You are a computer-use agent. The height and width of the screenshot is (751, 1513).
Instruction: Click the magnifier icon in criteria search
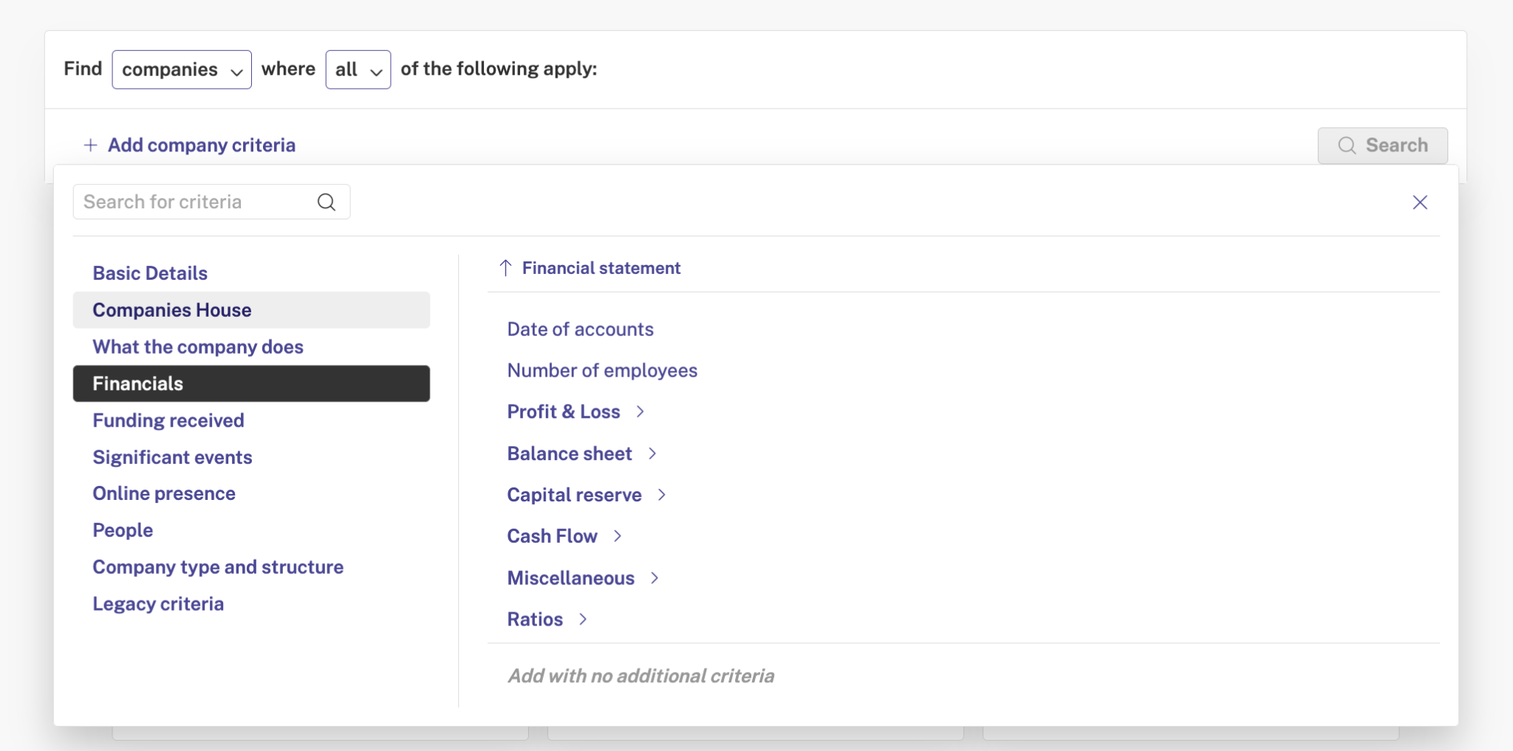[326, 202]
